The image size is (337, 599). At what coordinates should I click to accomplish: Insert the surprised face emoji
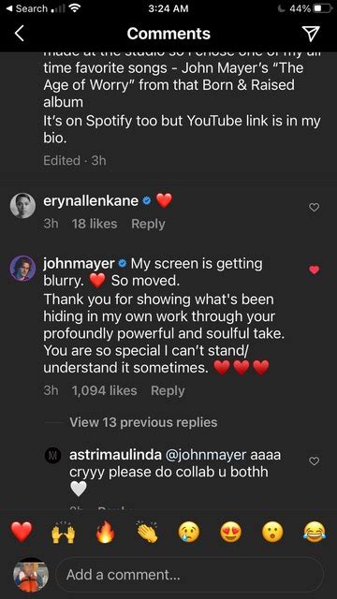click(273, 532)
